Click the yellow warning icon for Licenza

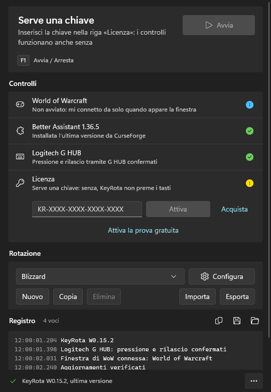[249, 183]
